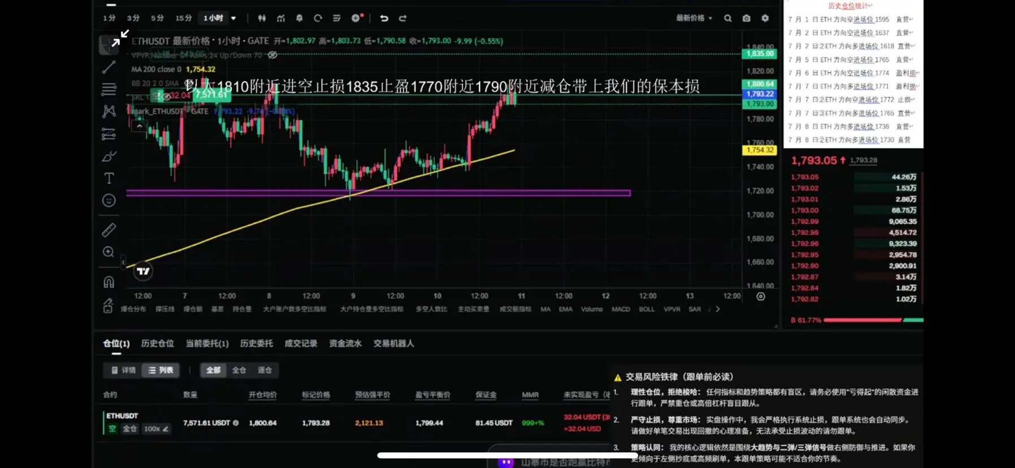The image size is (1015, 468).
Task: Select the trend line drawing tool
Action: [x=109, y=67]
